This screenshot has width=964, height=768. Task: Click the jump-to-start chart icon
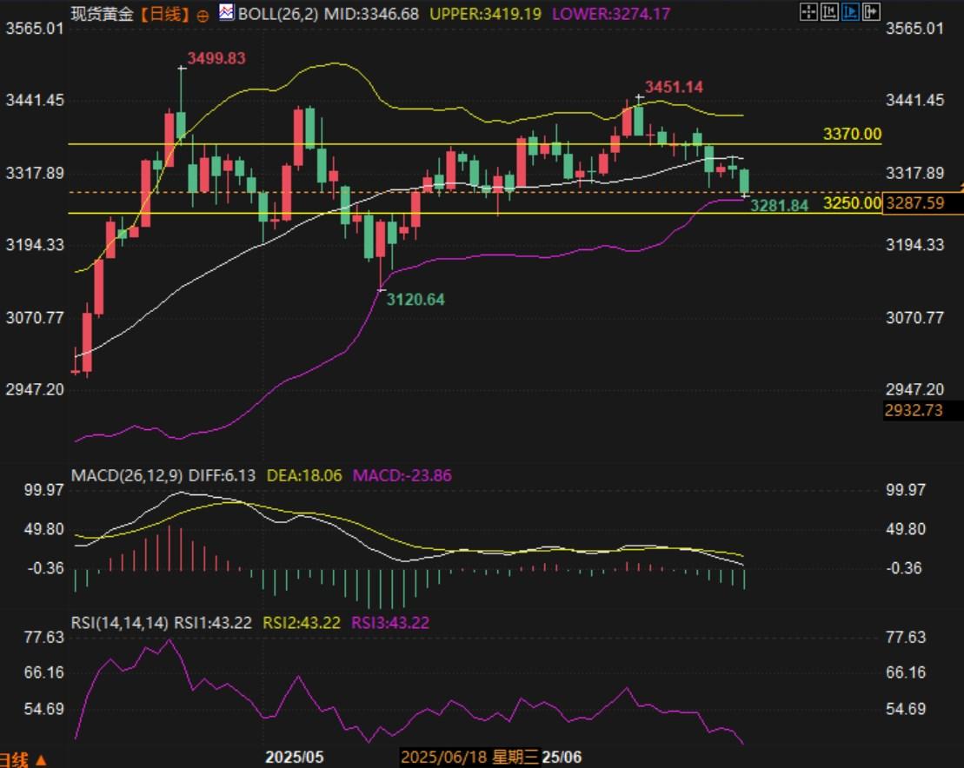pos(829,11)
